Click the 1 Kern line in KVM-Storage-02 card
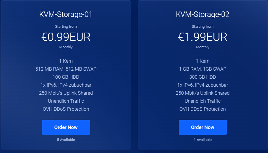 coord(203,61)
